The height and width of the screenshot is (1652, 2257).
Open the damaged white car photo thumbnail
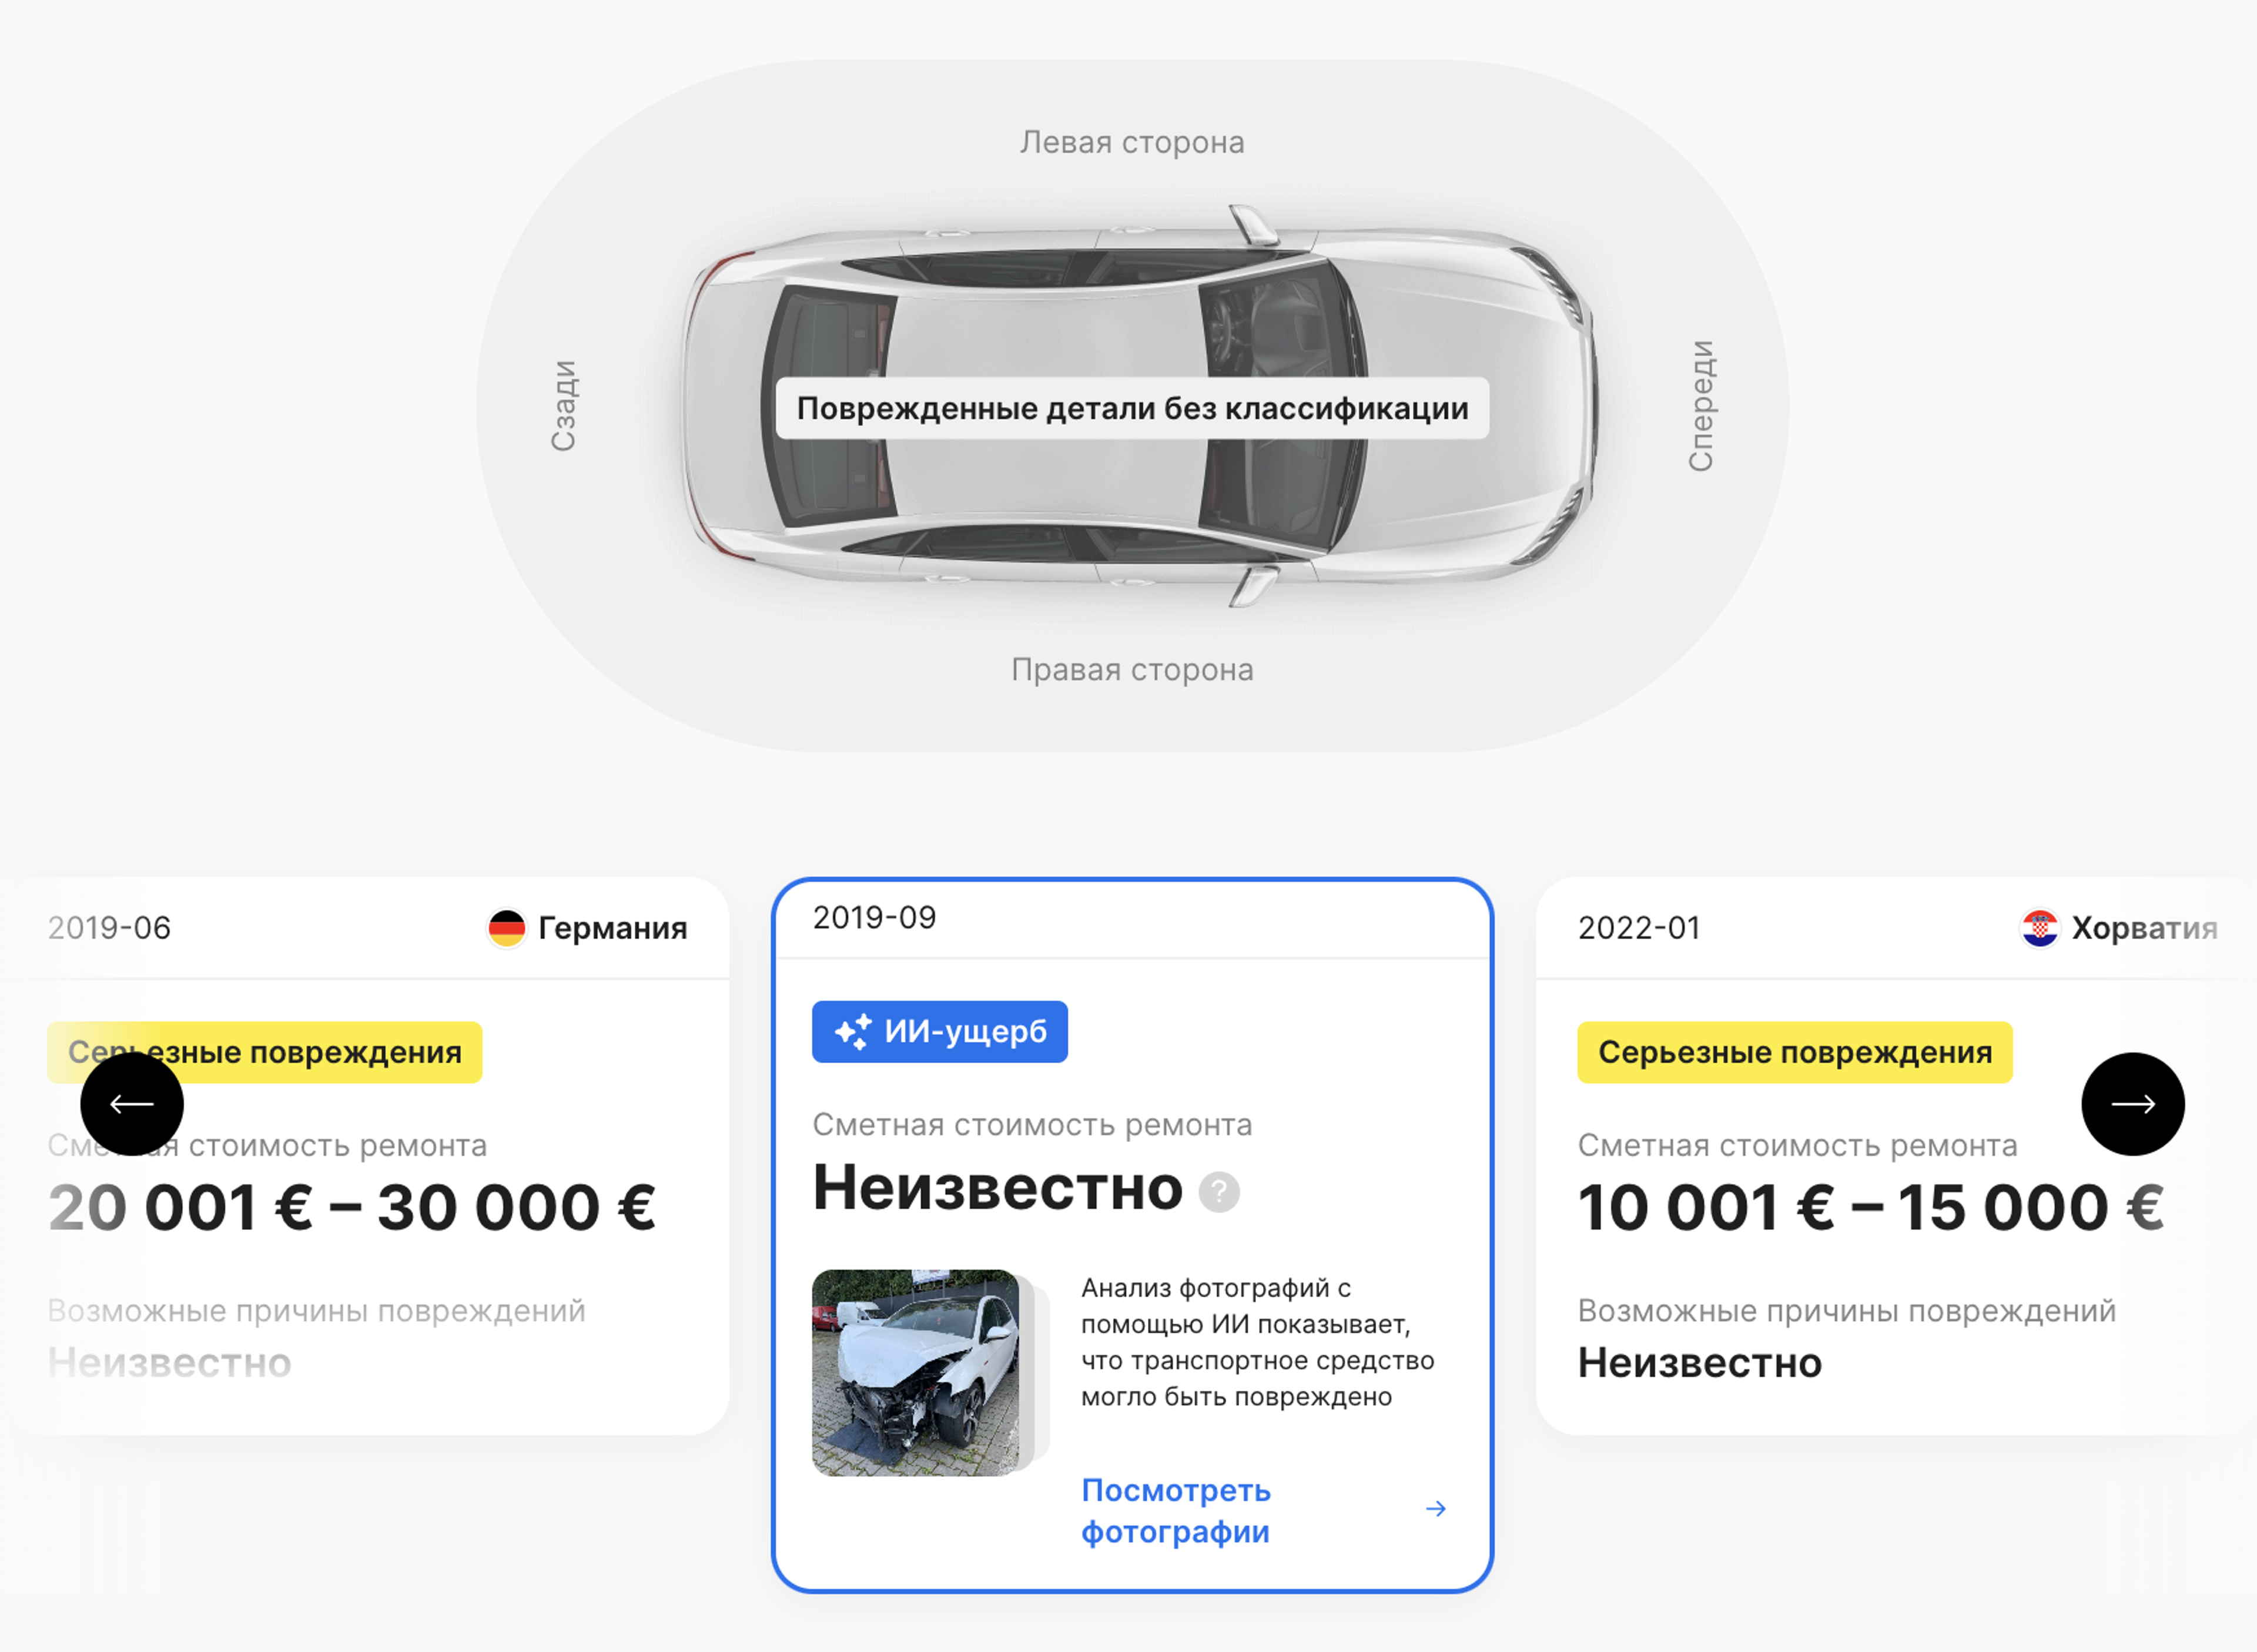917,1373
